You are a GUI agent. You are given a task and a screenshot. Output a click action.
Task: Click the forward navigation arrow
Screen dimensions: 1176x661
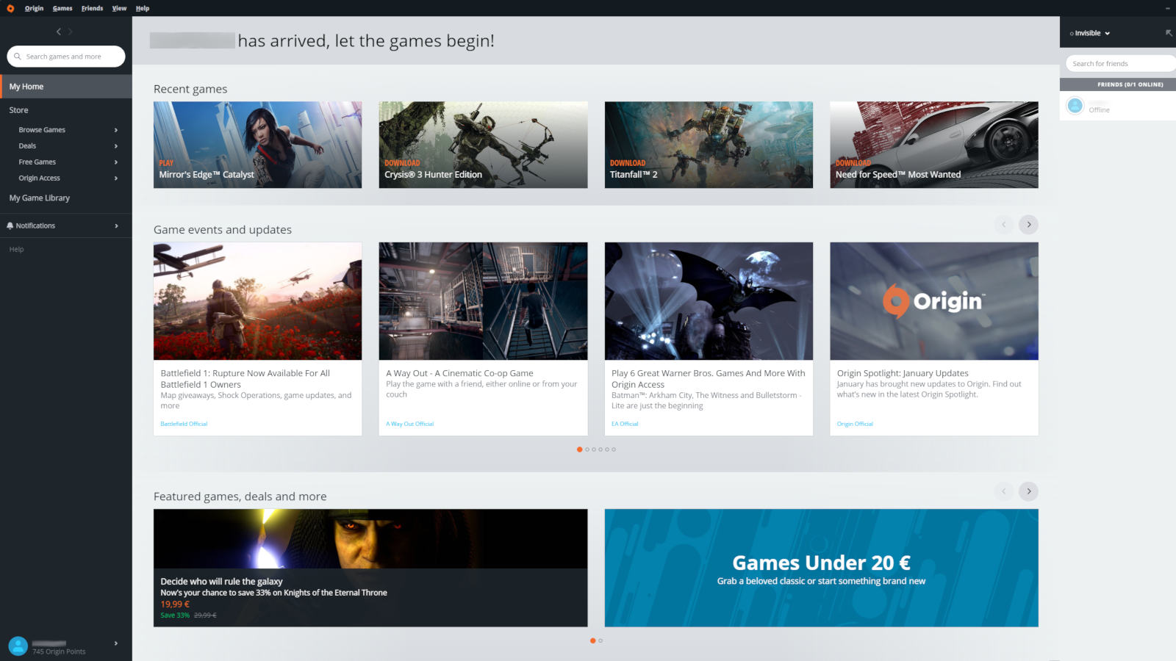click(x=71, y=32)
